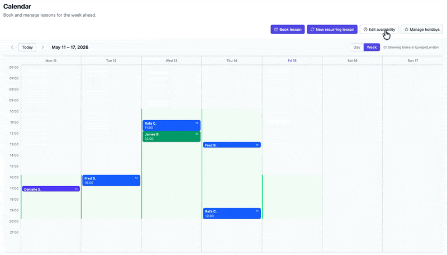Switch calendar to Day view
Viewport: 447px width, 255px height.
coord(356,47)
